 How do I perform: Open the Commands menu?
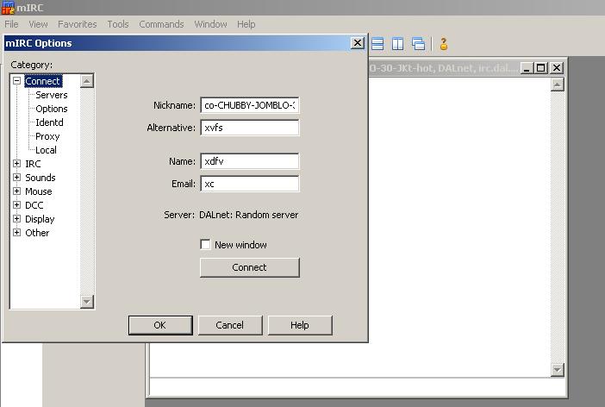click(x=161, y=24)
